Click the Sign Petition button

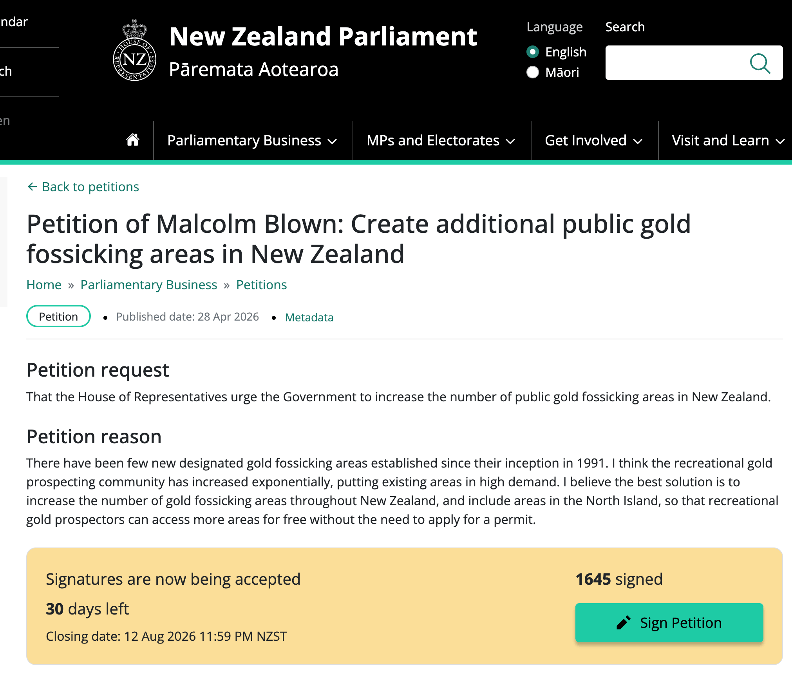[x=669, y=623]
